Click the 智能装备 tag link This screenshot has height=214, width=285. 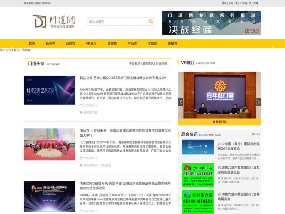click(x=106, y=165)
